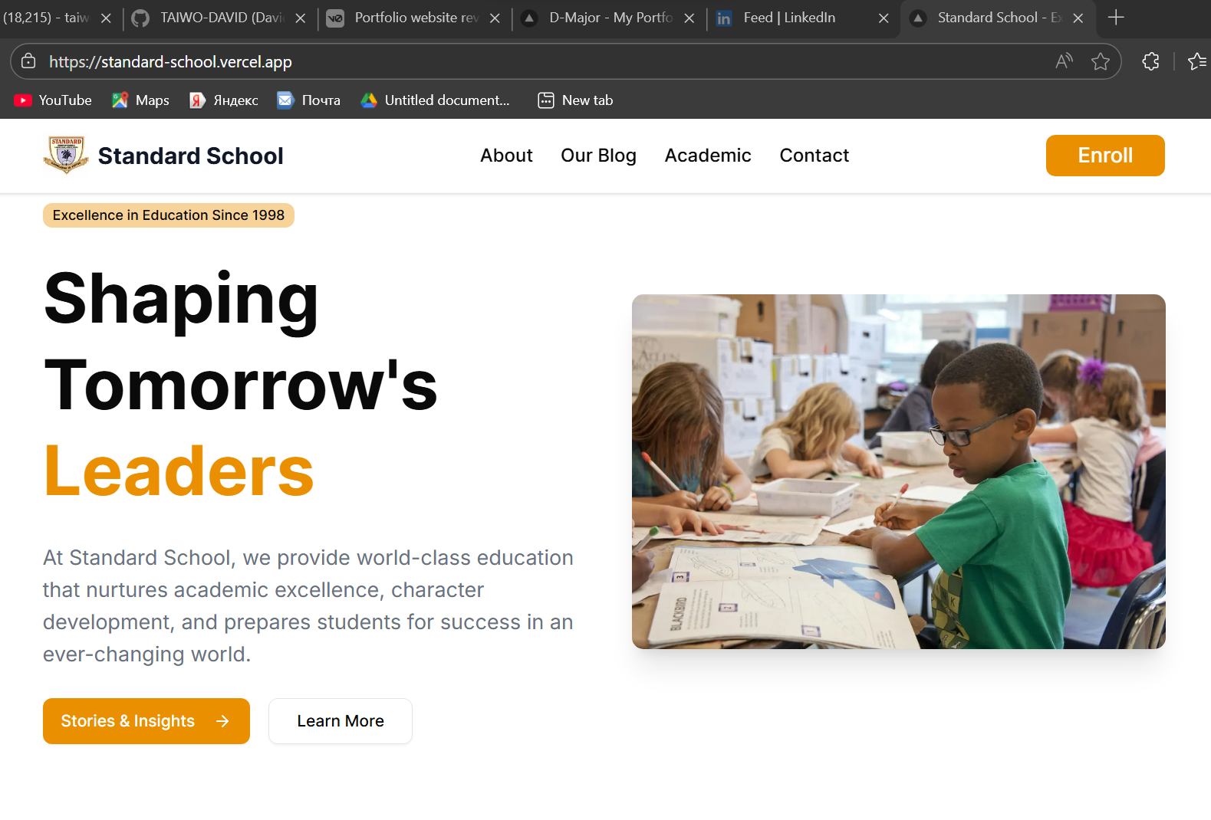Close the TAIWO-DAVID GitHub tab
Viewport: 1211px width, 820px height.
point(301,18)
